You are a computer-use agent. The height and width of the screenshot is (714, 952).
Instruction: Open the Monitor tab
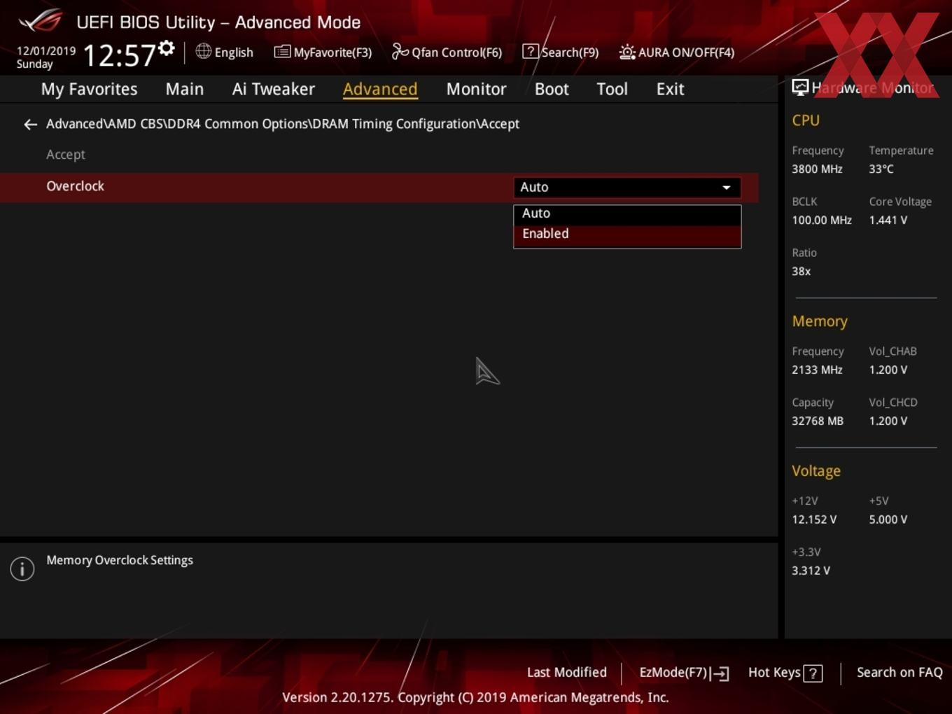477,89
